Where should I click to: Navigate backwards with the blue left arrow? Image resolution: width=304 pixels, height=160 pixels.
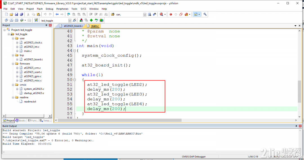point(57,14)
